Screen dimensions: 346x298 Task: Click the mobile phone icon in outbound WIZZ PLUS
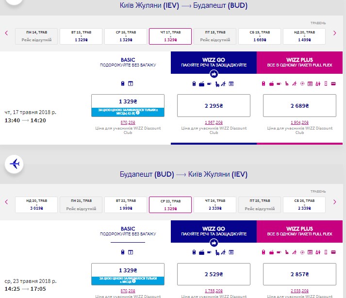pyautogui.click(x=326, y=84)
